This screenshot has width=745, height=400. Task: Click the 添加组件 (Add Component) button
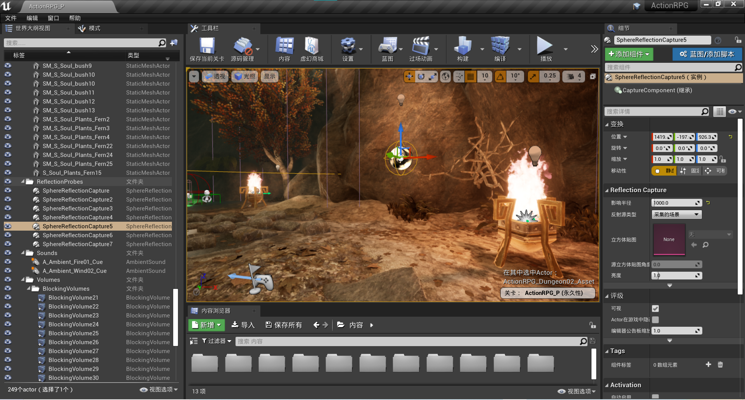pyautogui.click(x=629, y=54)
